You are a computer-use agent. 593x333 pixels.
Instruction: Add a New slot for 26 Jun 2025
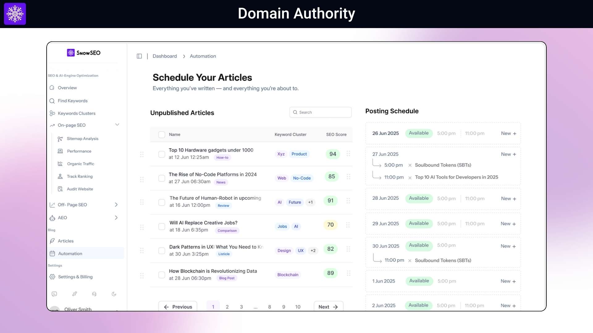click(x=508, y=133)
